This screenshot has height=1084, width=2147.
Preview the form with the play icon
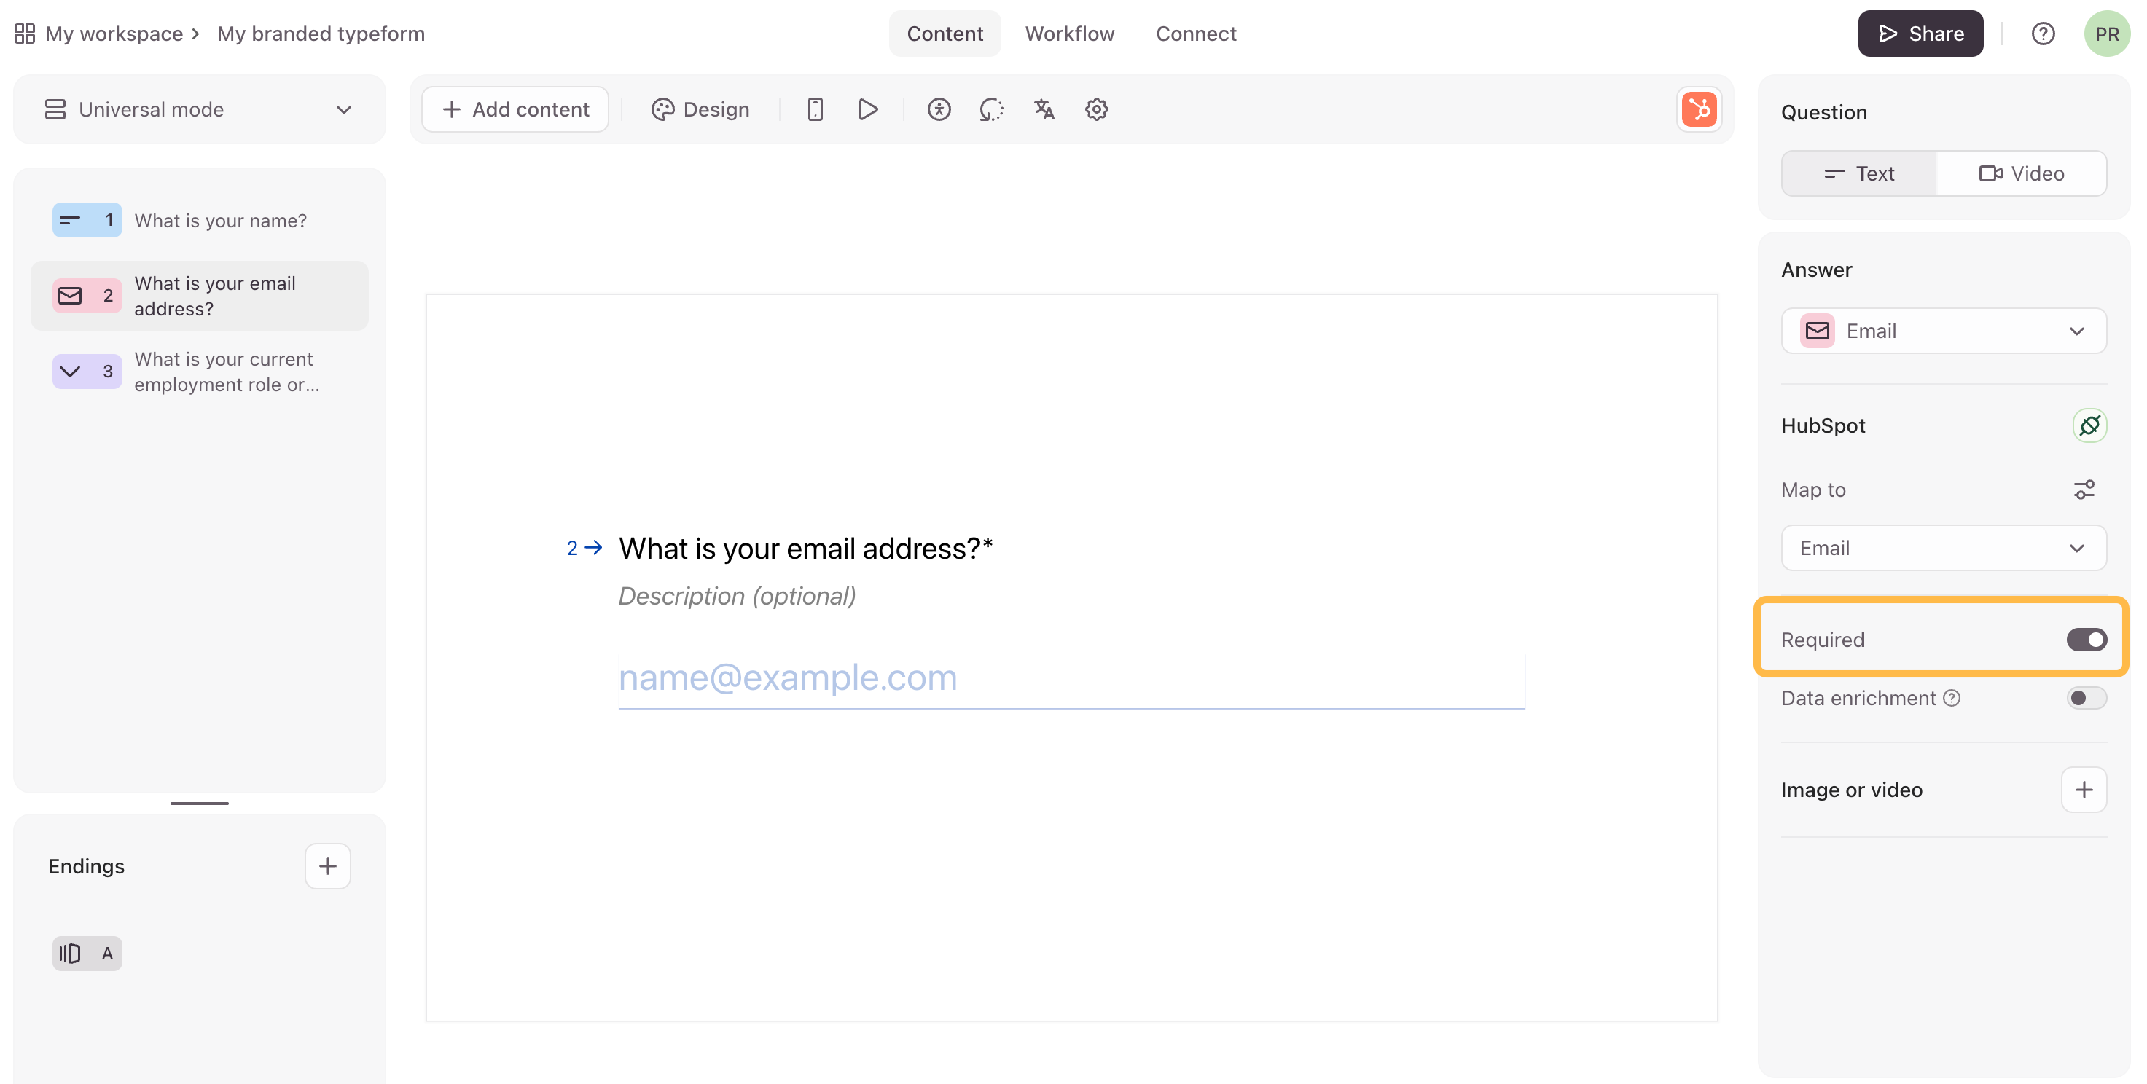(x=868, y=109)
